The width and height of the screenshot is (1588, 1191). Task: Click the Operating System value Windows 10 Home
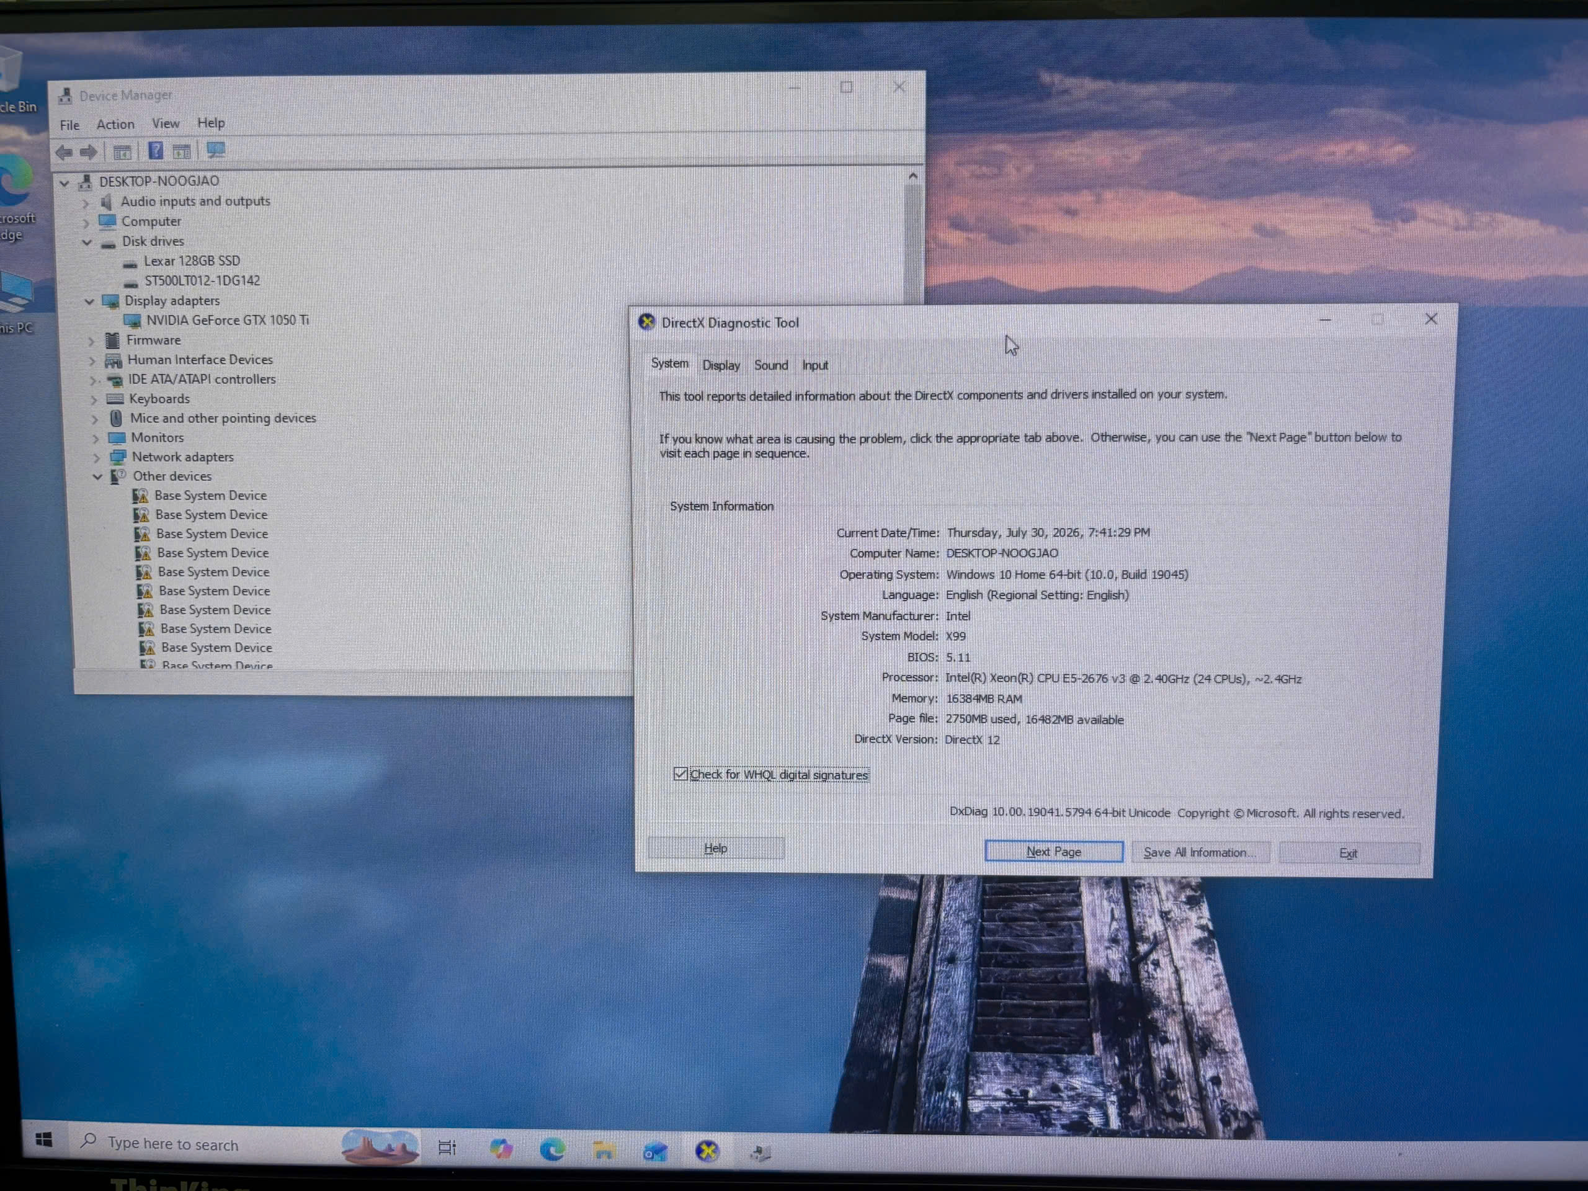pos(1067,574)
